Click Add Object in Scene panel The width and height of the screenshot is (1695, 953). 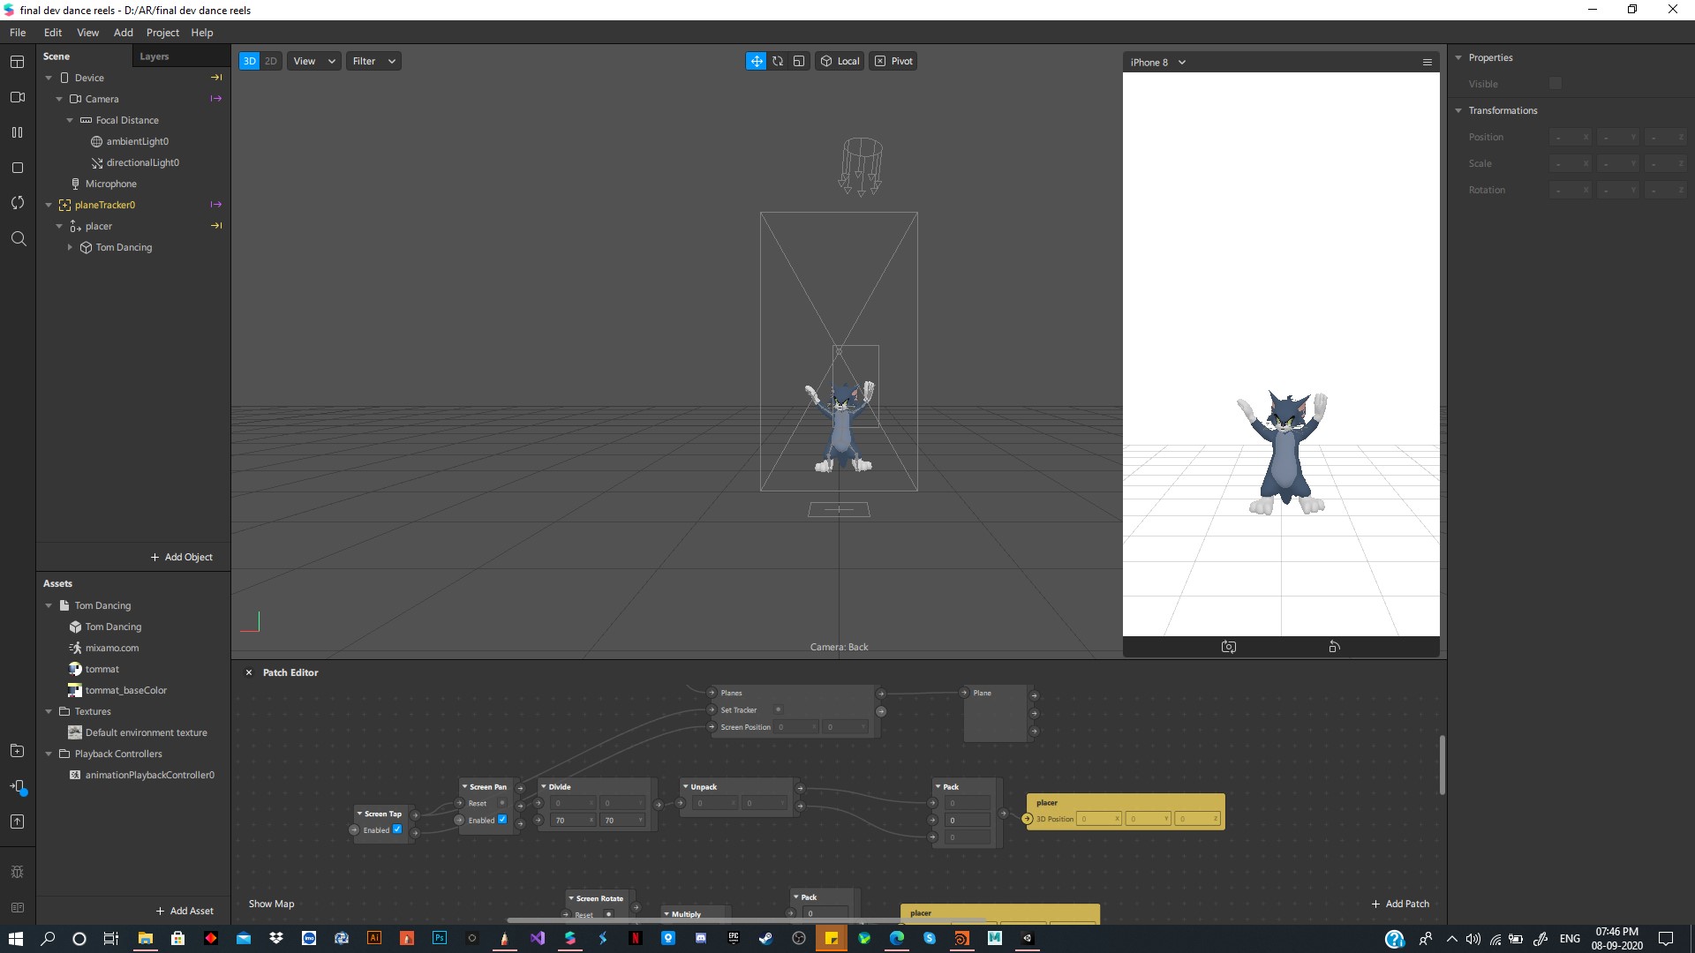(181, 557)
